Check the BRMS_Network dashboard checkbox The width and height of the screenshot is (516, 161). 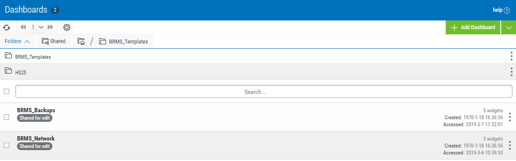tap(7, 145)
